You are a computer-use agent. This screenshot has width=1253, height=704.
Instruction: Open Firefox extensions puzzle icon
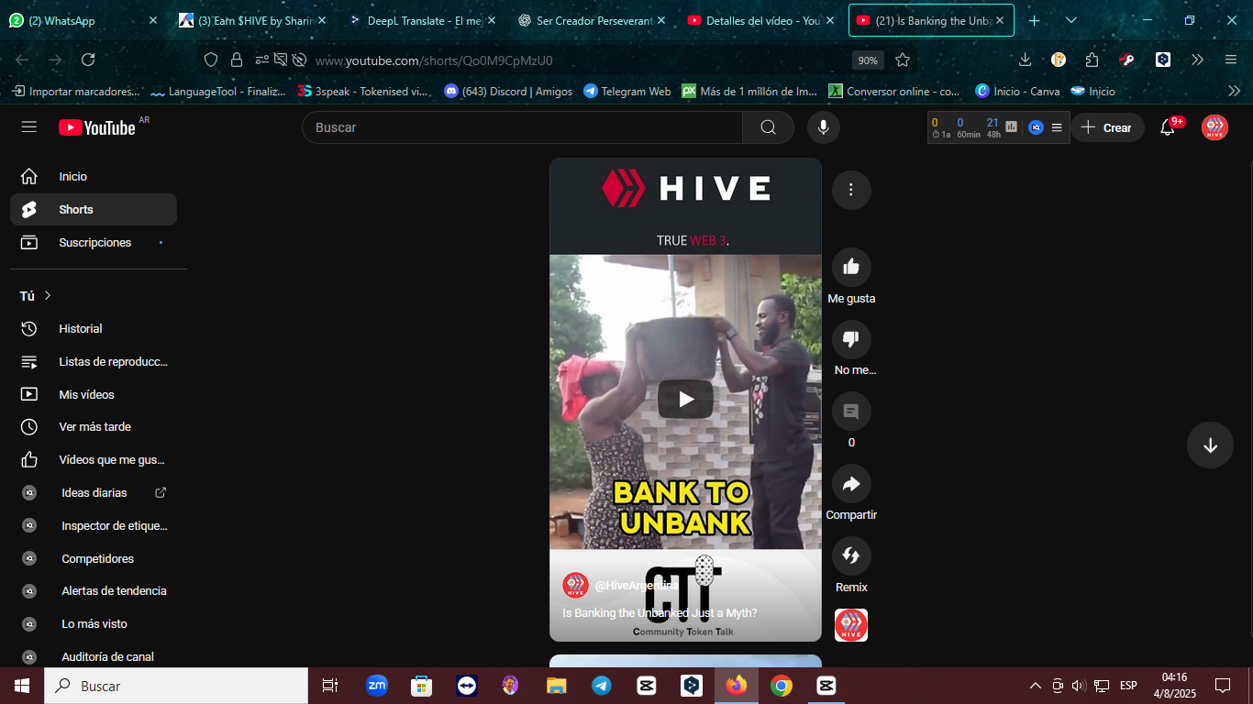[x=1092, y=60]
